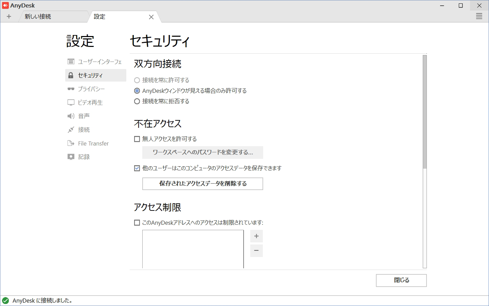
Task: Open the File Transfer settings section
Action: pyautogui.click(x=93, y=143)
